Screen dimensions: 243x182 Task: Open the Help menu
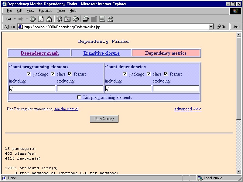(x=73, y=11)
